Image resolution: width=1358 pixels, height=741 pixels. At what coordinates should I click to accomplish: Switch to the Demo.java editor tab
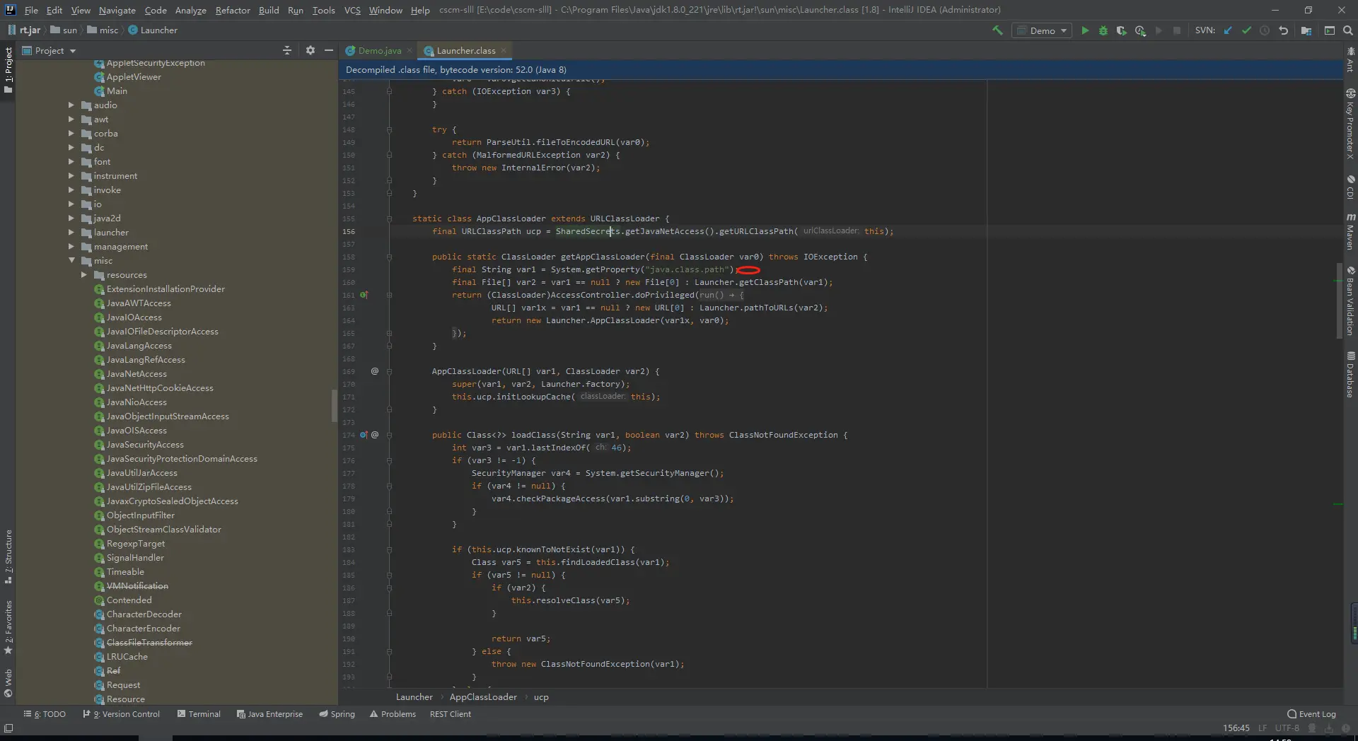[379, 50]
